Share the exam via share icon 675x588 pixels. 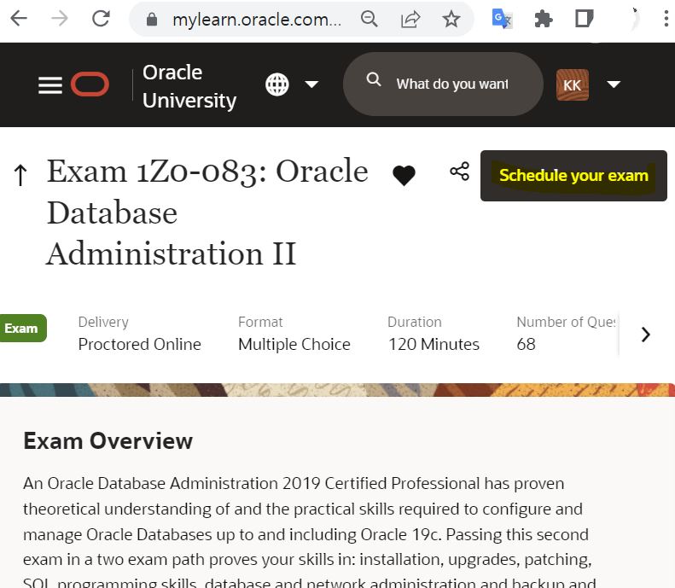pos(459,172)
